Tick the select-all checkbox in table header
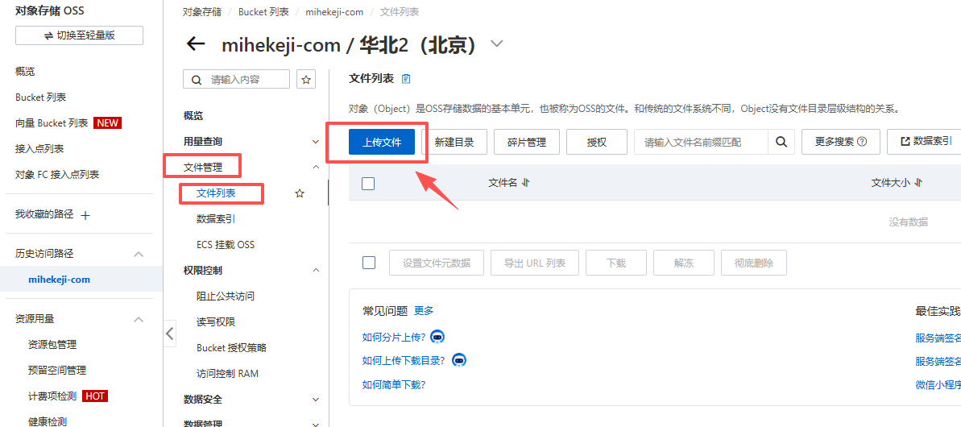 click(x=368, y=183)
